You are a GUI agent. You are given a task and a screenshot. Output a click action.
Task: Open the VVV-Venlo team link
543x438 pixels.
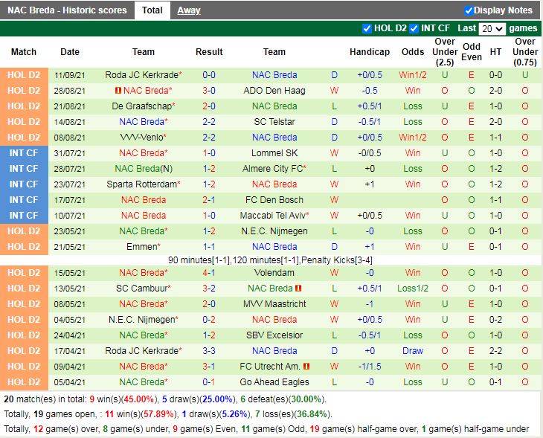click(x=141, y=138)
